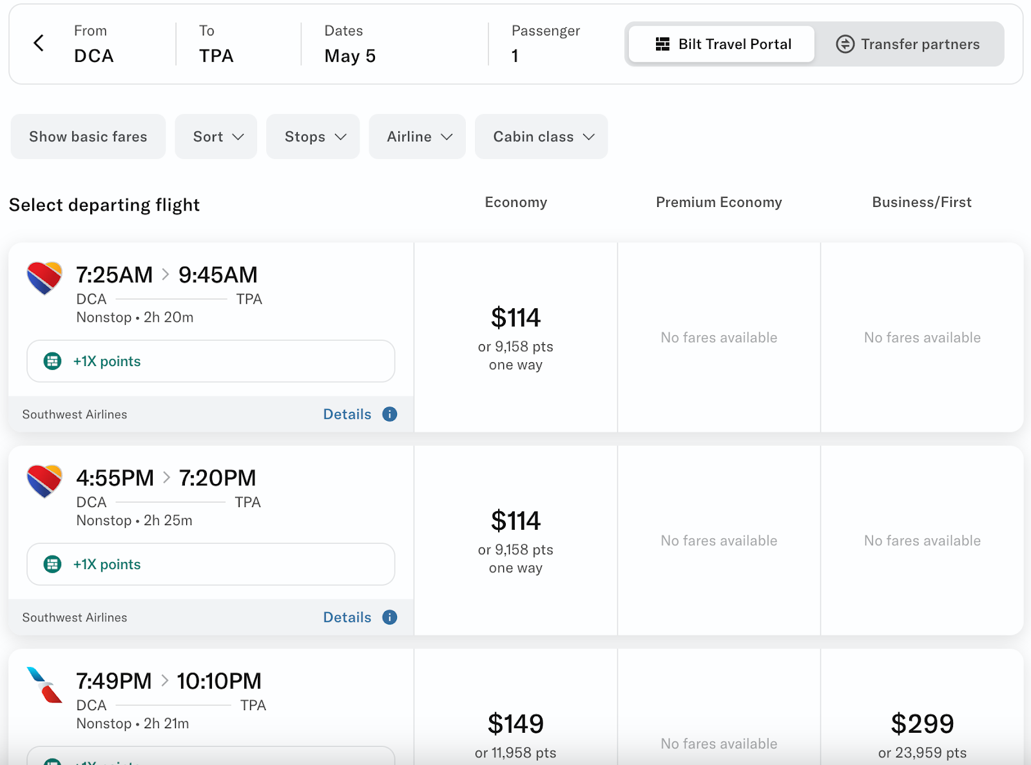
Task: Switch to the Transfer partners tab
Action: (909, 44)
